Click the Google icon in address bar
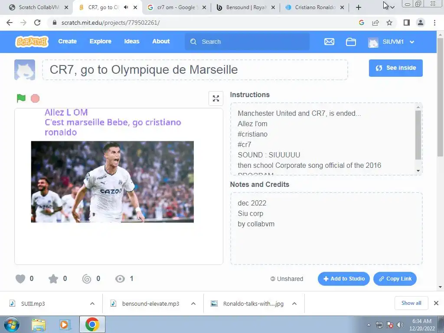444x333 pixels. [x=361, y=23]
